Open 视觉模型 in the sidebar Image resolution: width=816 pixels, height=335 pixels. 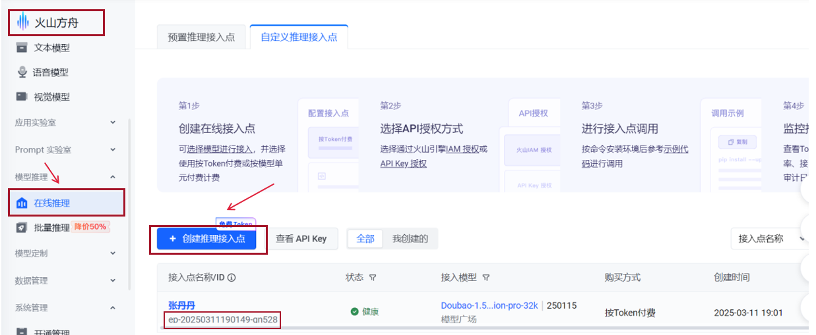tap(51, 97)
